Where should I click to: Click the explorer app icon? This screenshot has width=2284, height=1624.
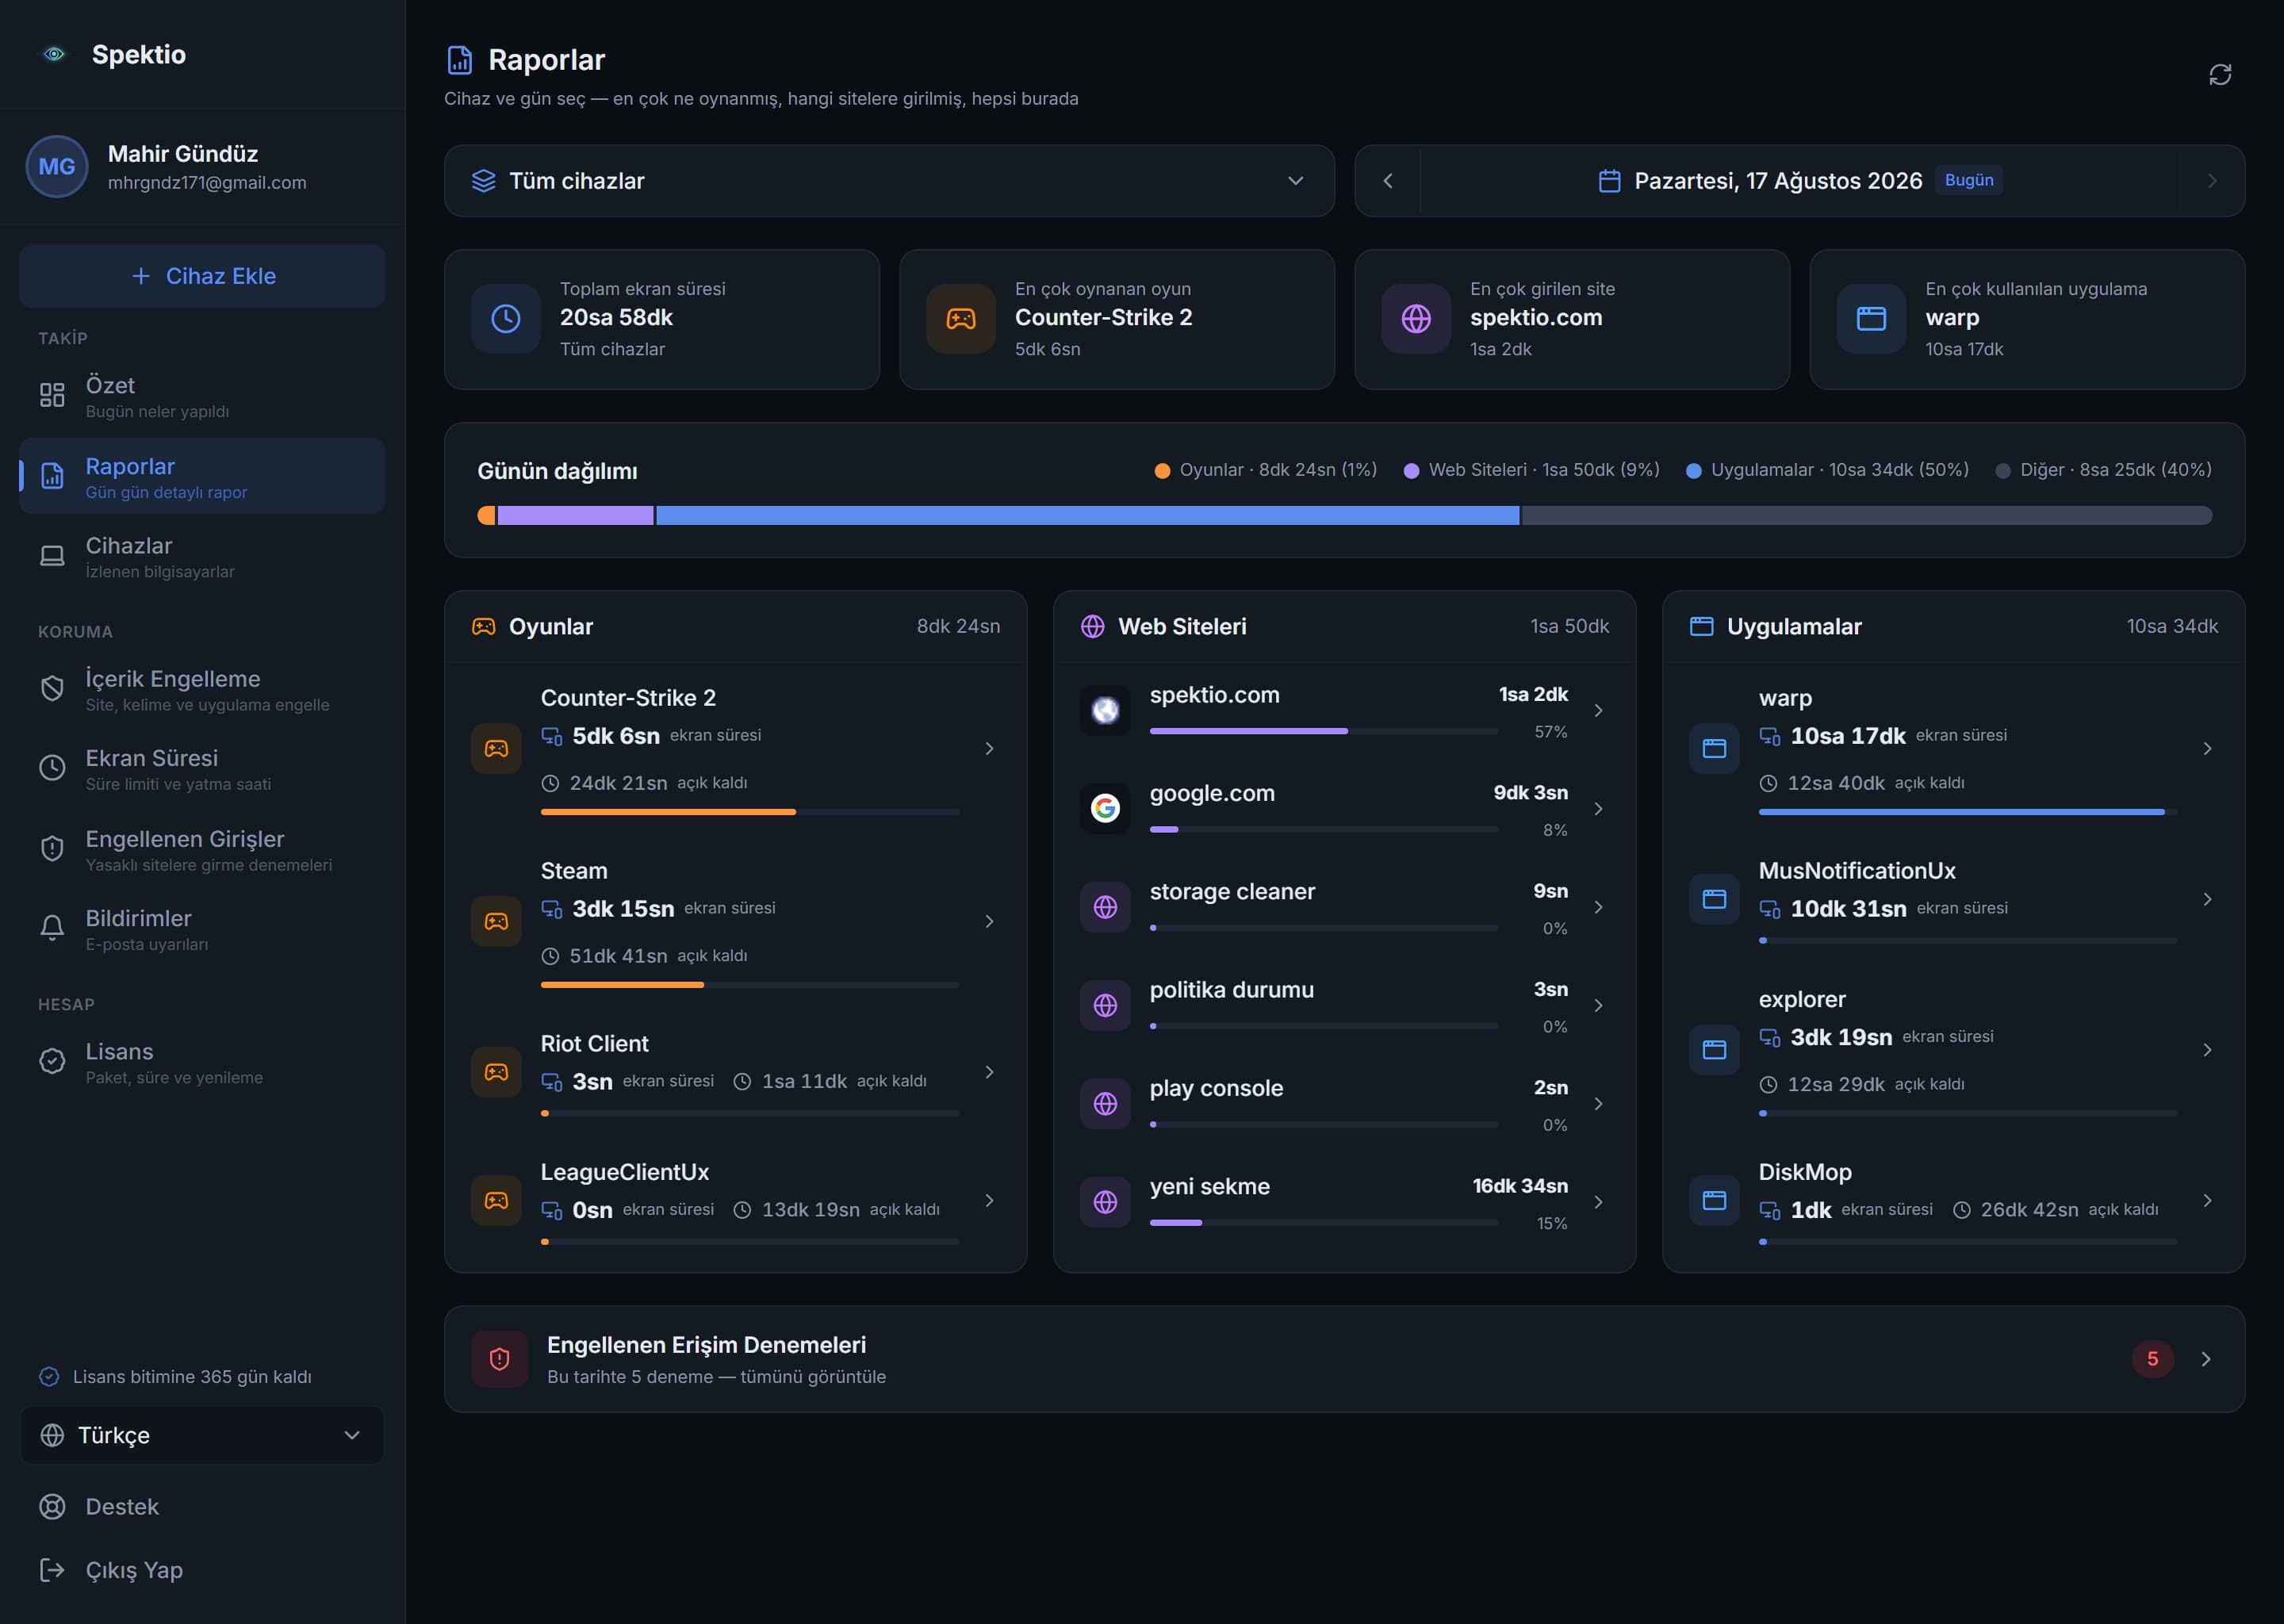[x=1714, y=1050]
